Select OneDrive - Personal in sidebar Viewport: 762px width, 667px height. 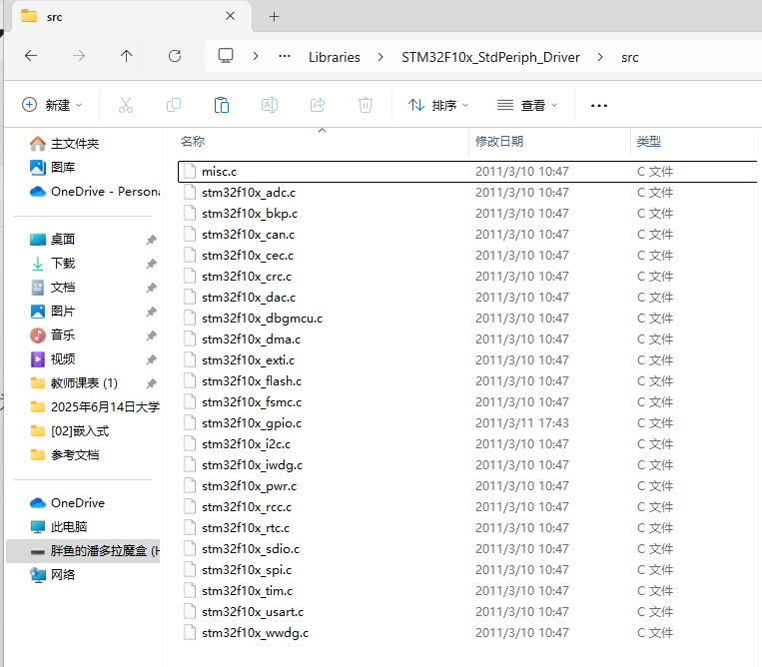point(94,192)
